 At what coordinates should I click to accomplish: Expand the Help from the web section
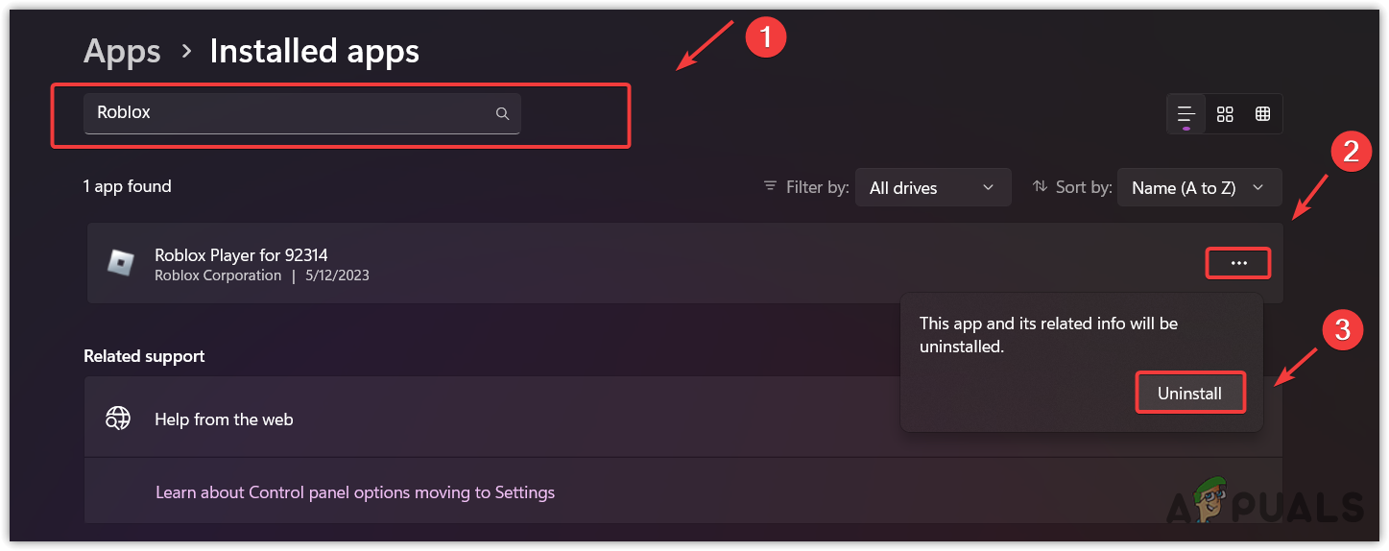(480, 419)
